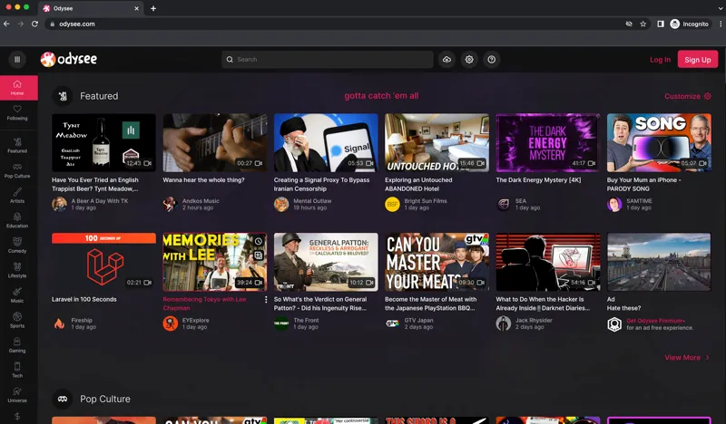Image resolution: width=726 pixels, height=424 pixels.
Task: Open the Pop Culture section heading icon
Action: [x=63, y=399]
